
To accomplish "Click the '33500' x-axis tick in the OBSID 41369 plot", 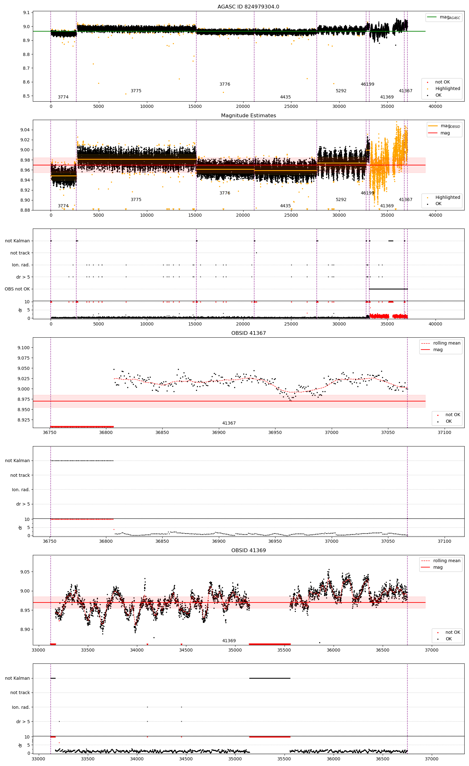I will pyautogui.click(x=88, y=650).
